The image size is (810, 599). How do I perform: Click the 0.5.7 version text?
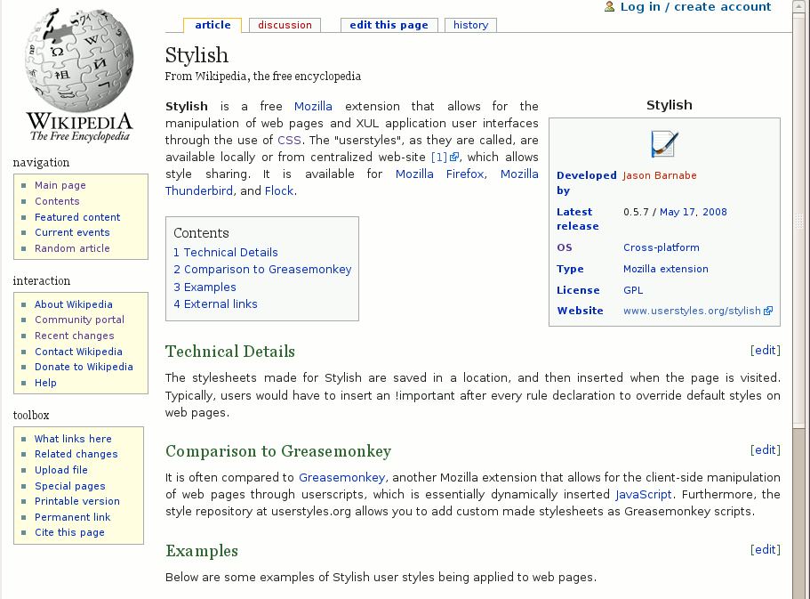636,212
